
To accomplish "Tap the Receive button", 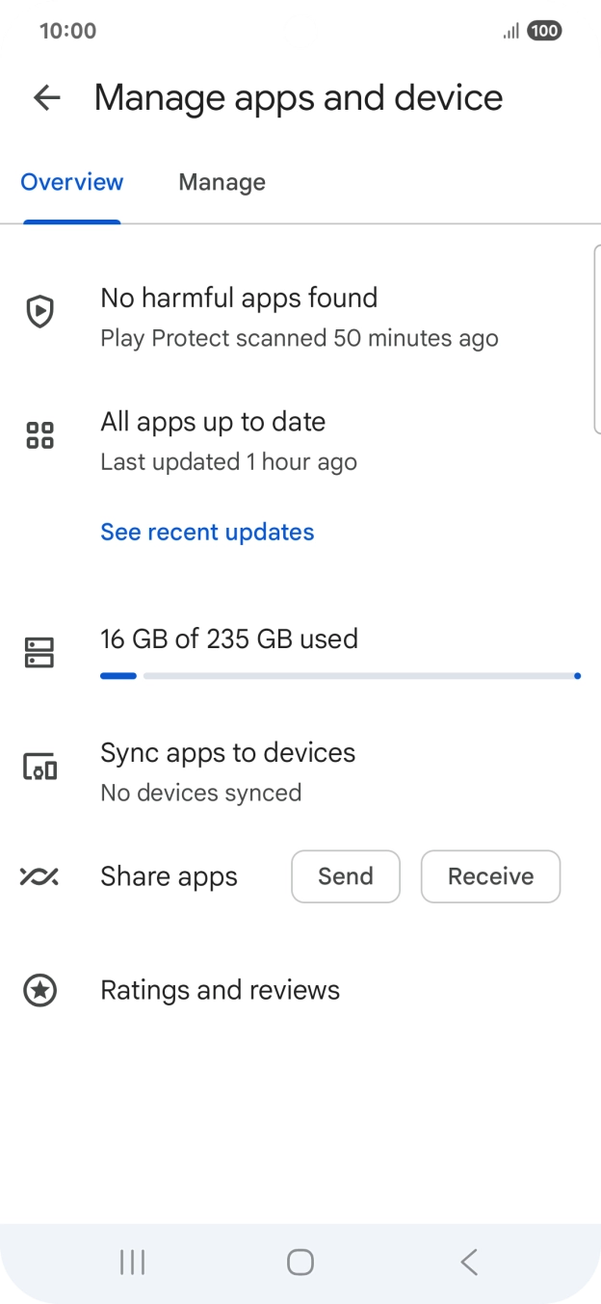I will (x=490, y=876).
